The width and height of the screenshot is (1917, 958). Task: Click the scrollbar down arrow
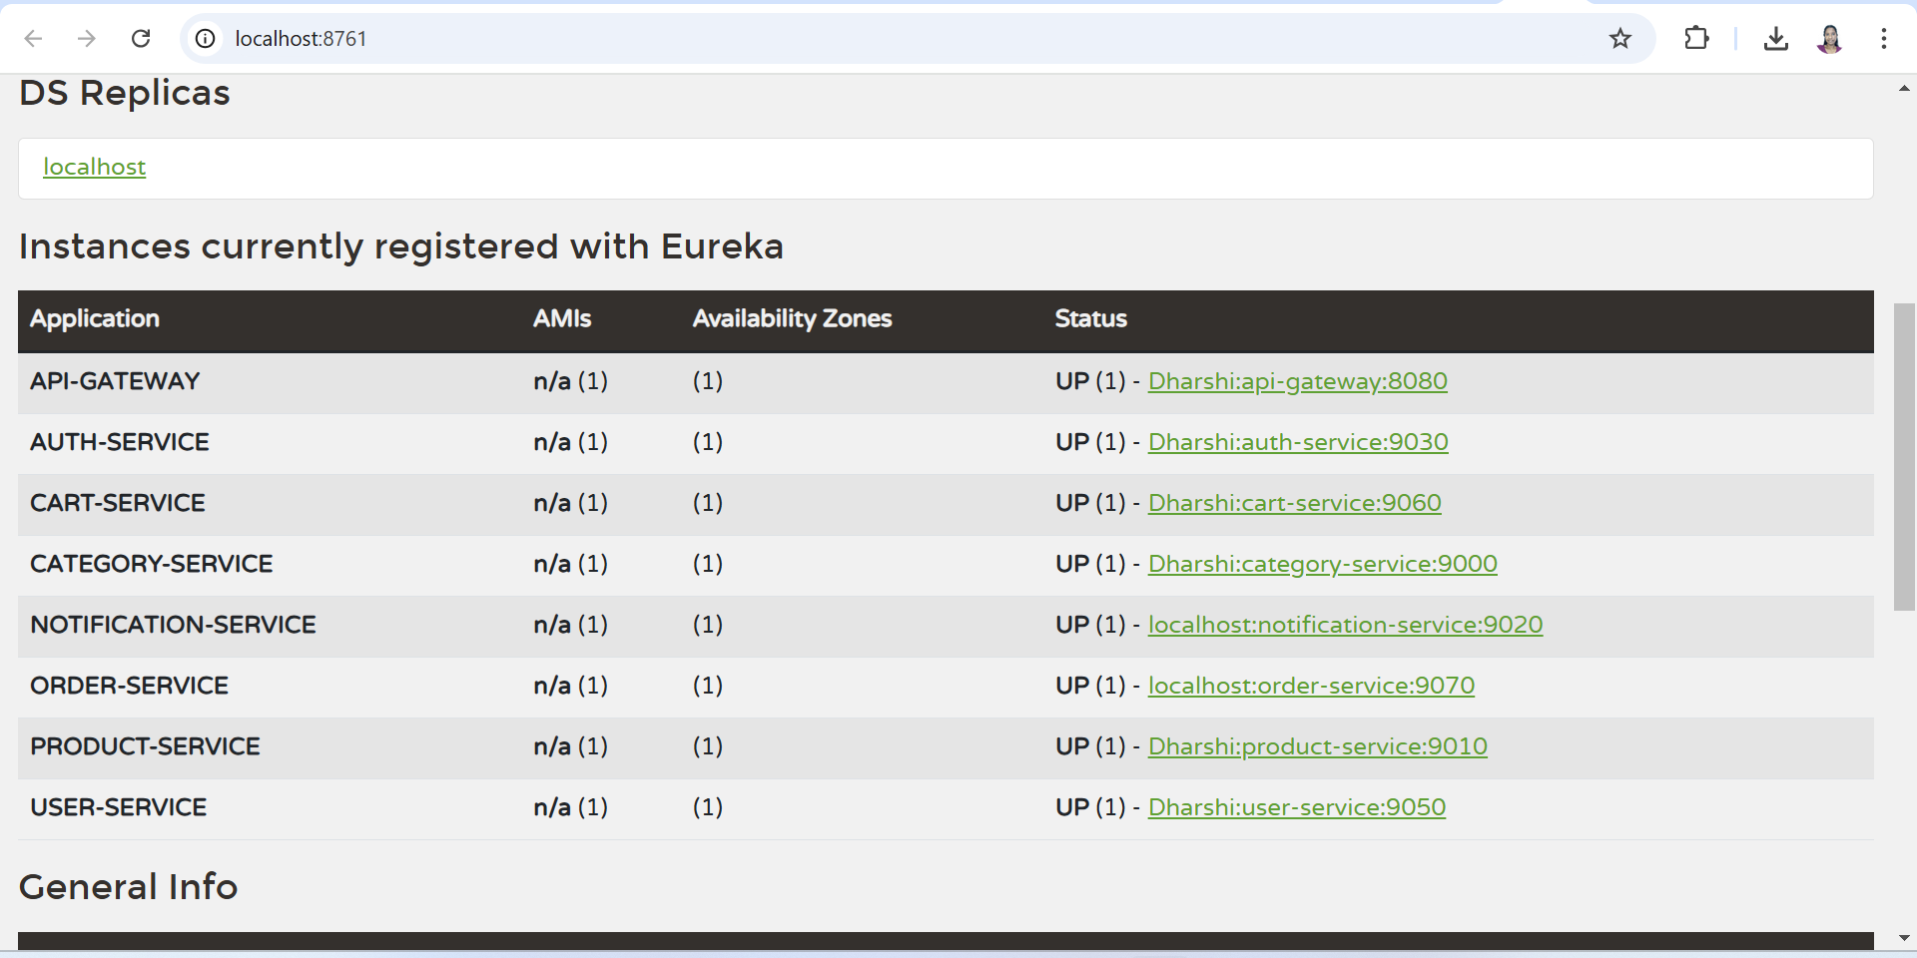[1904, 938]
